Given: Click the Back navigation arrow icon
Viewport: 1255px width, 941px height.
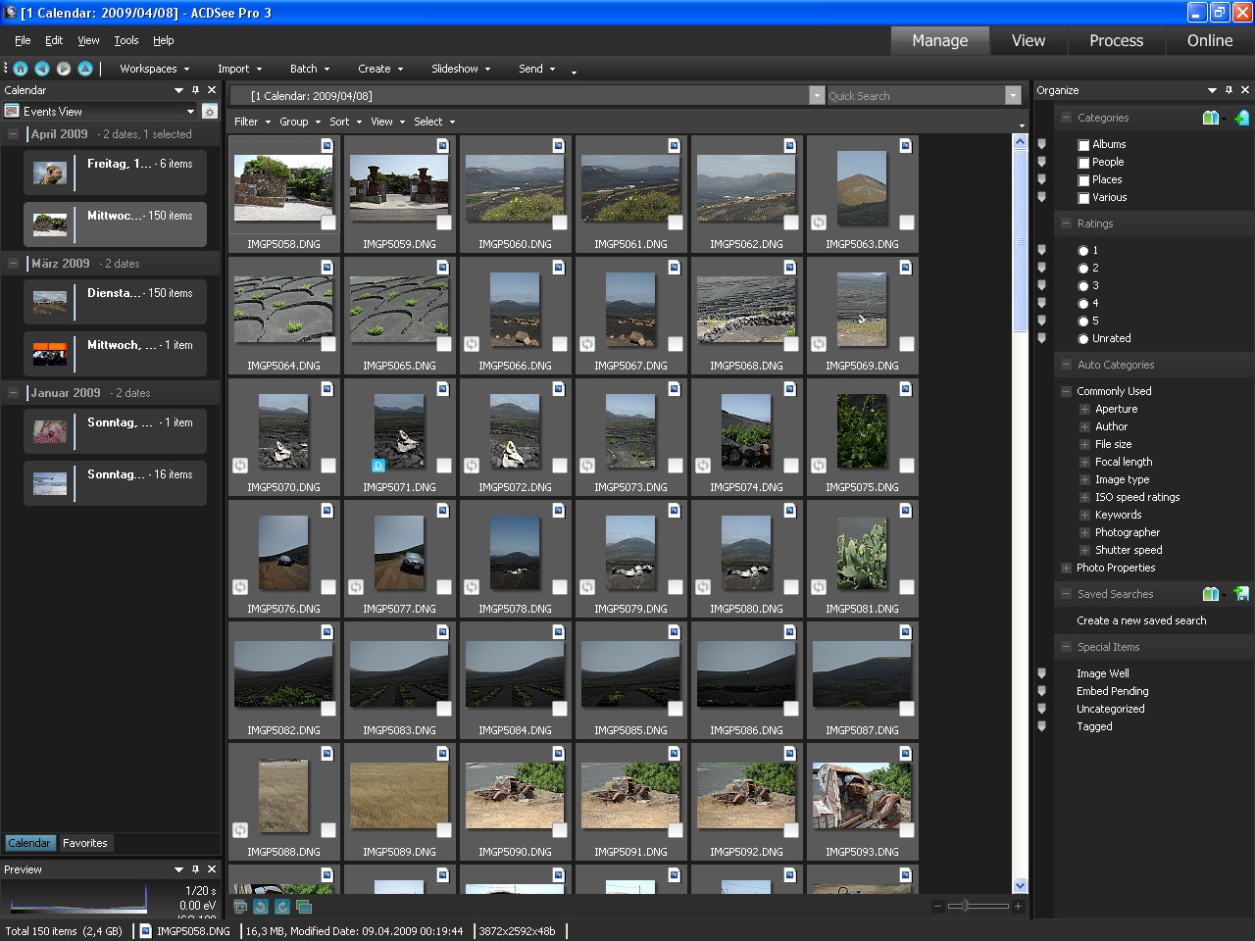Looking at the screenshot, I should (x=41, y=69).
